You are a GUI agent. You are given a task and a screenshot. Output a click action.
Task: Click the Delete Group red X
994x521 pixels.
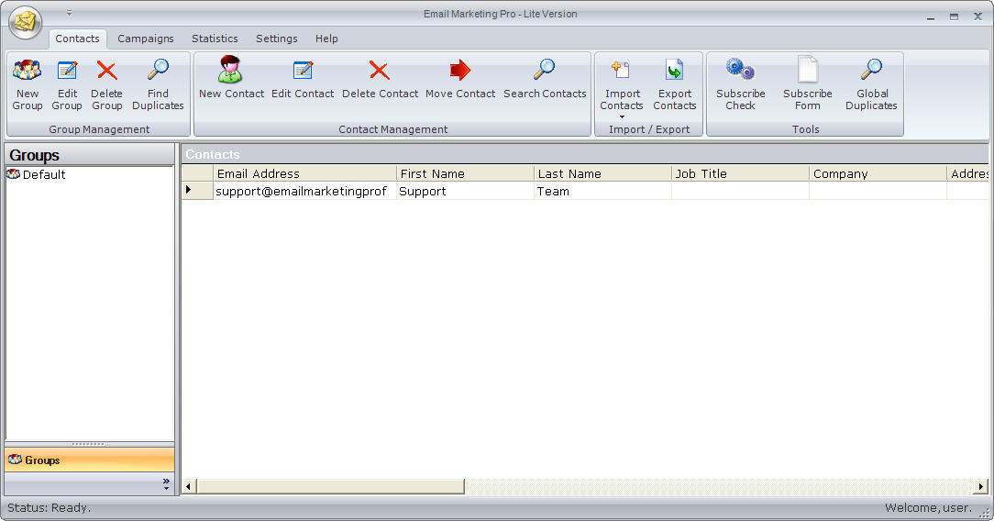[106, 70]
